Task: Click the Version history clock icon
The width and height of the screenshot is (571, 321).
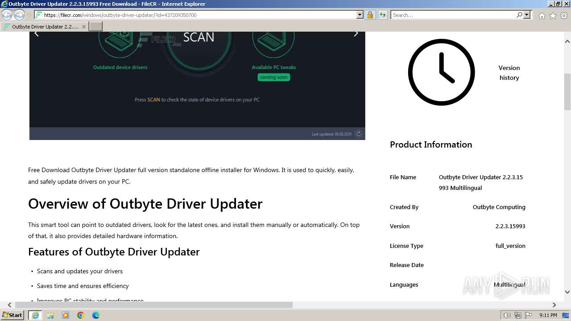Action: [441, 72]
